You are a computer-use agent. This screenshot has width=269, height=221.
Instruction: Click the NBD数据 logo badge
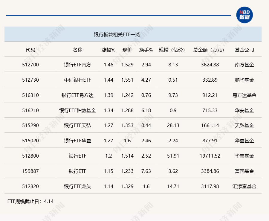(x=244, y=14)
